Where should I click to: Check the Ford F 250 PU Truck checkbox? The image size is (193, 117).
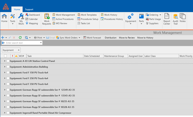coord(8,78)
